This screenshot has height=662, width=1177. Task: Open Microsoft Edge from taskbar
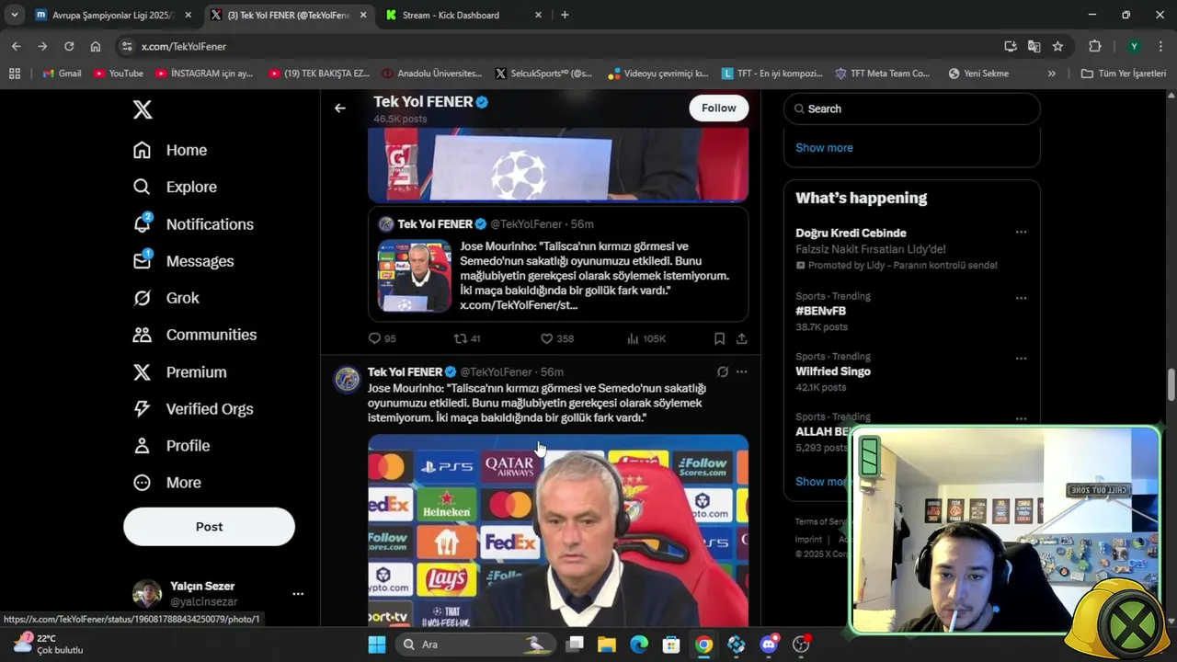click(x=639, y=645)
